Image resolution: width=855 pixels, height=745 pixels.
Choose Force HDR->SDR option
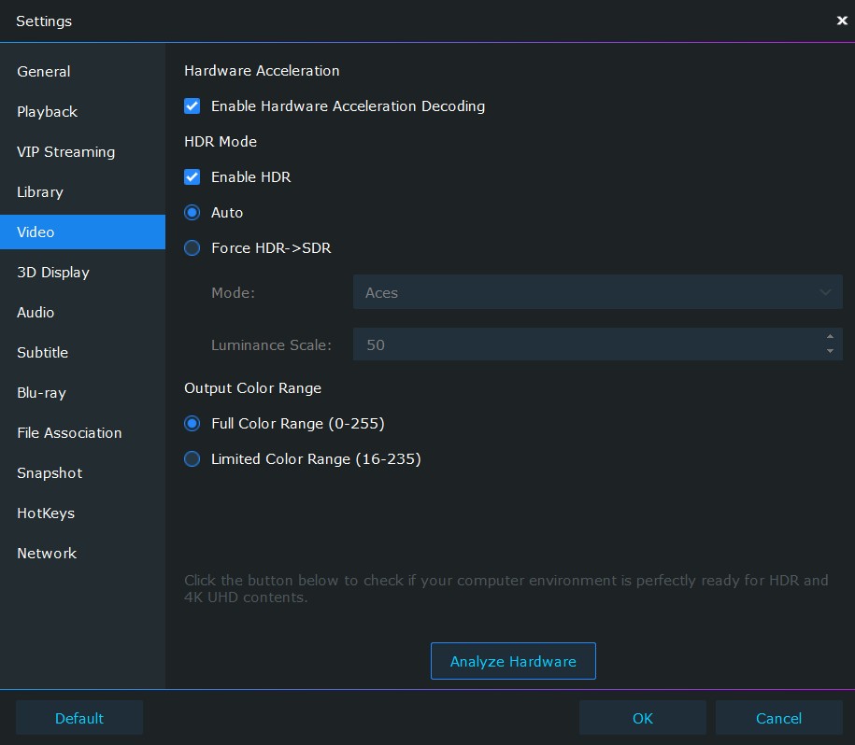(x=192, y=247)
